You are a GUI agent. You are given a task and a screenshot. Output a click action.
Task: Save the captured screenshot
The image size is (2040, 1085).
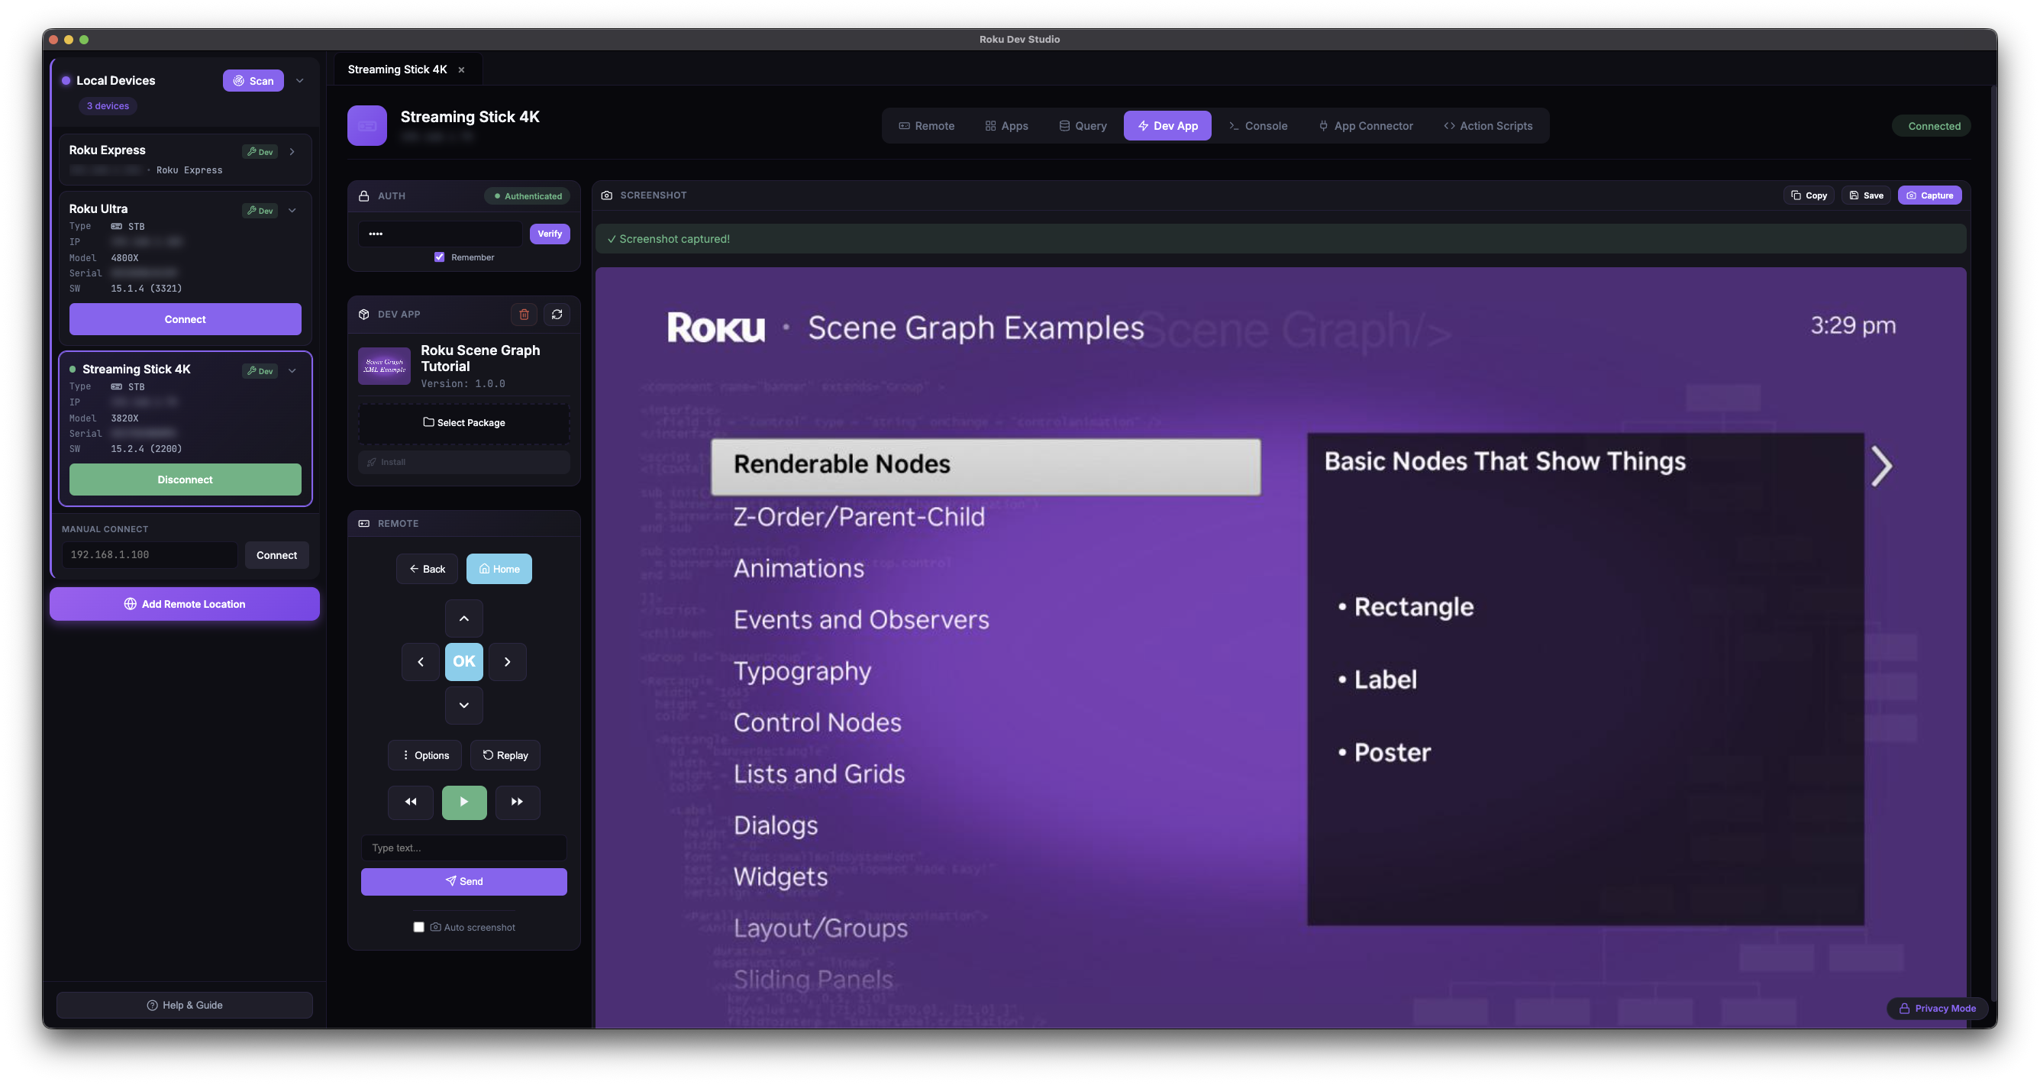pyautogui.click(x=1866, y=195)
